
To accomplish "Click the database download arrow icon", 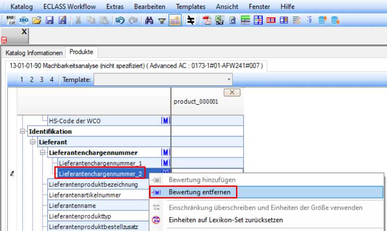I will pos(335,20).
